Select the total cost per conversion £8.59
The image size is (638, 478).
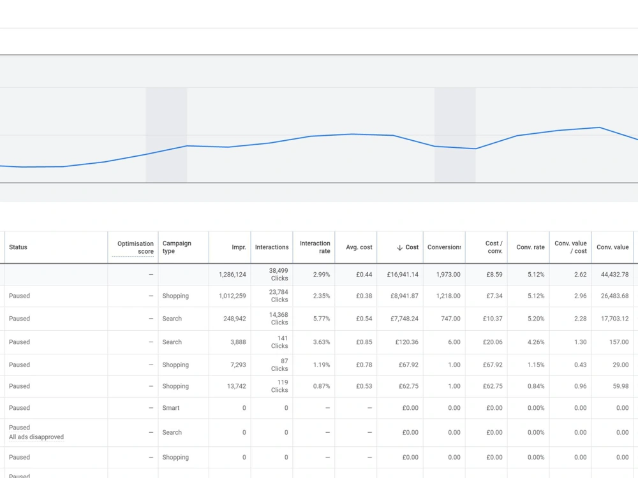click(494, 275)
